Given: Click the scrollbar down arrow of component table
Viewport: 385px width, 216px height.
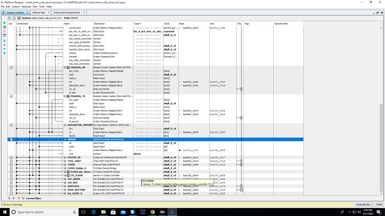Looking at the screenshot, I should 381,193.
